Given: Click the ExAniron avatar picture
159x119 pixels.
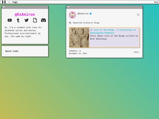Looking at the screenshot, I should (72, 15).
